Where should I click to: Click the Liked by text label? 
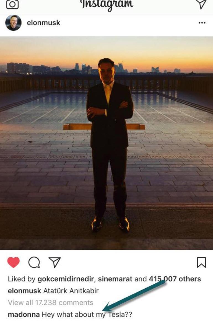click(22, 279)
